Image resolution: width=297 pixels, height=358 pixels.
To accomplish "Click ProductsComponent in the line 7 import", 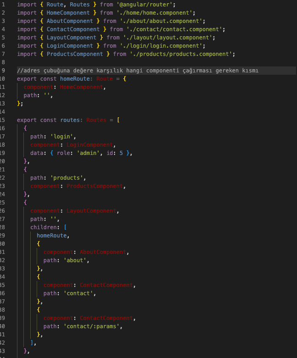I will pos(75,54).
